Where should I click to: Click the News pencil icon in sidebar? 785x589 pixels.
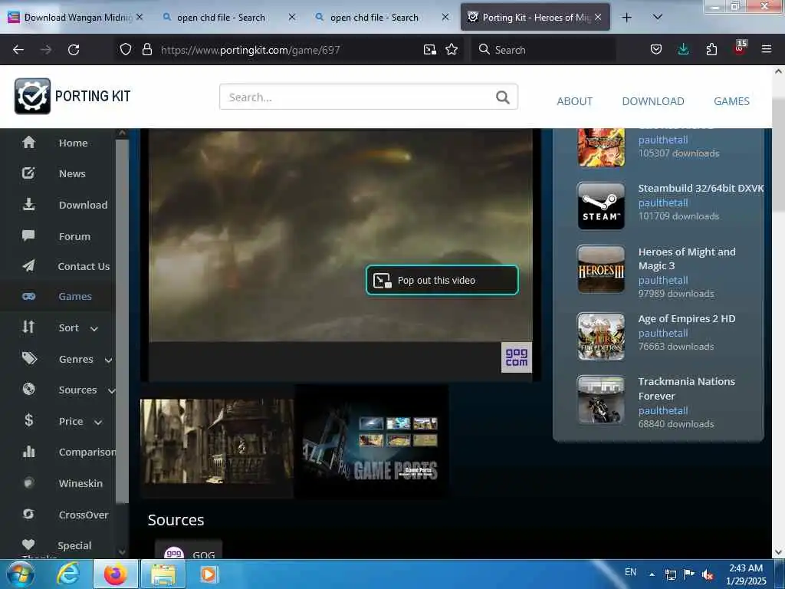point(28,173)
